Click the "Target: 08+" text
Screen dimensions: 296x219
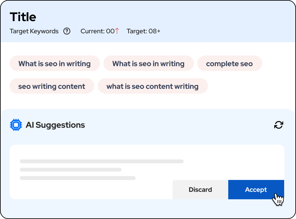pos(144,31)
